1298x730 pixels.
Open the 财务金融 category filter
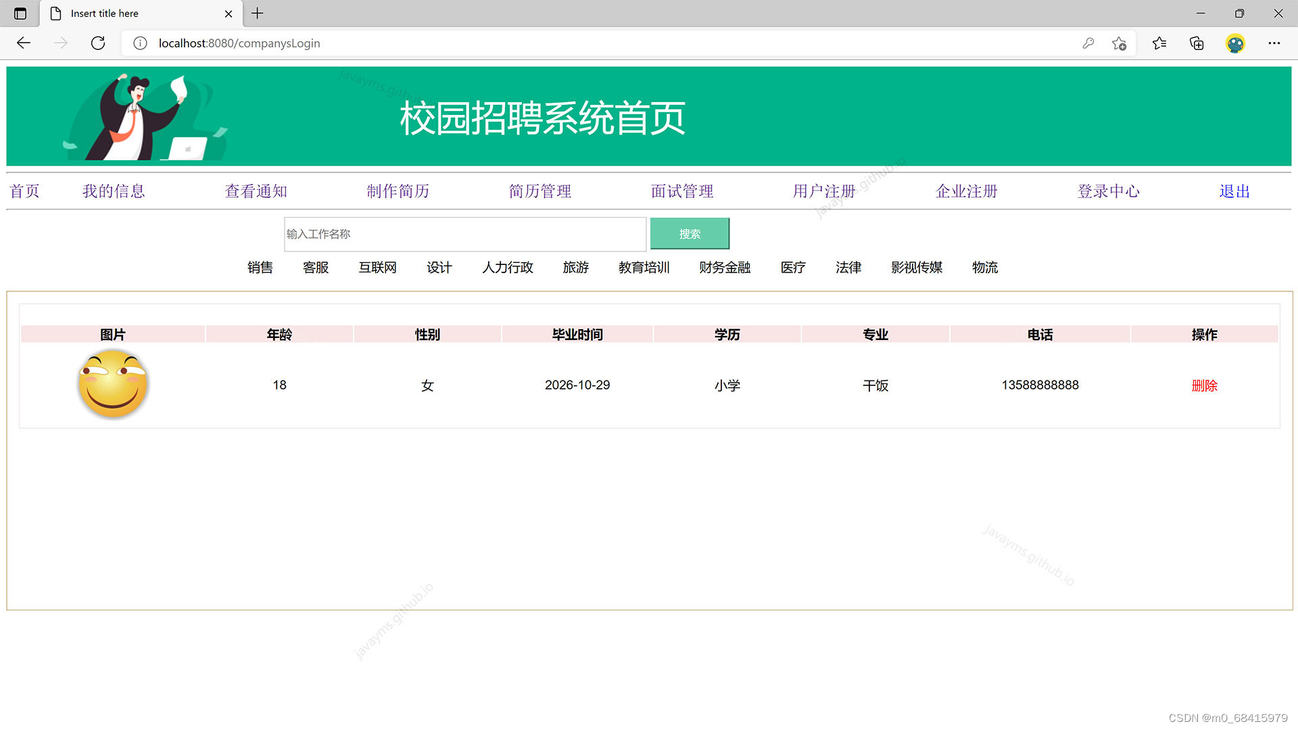pyautogui.click(x=724, y=268)
